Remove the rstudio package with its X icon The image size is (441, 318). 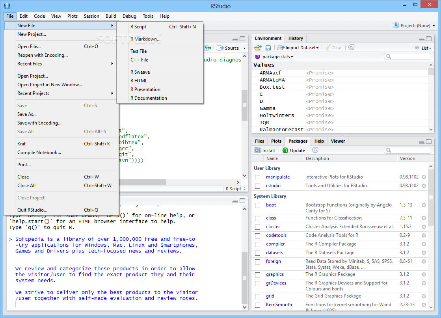[x=424, y=186]
